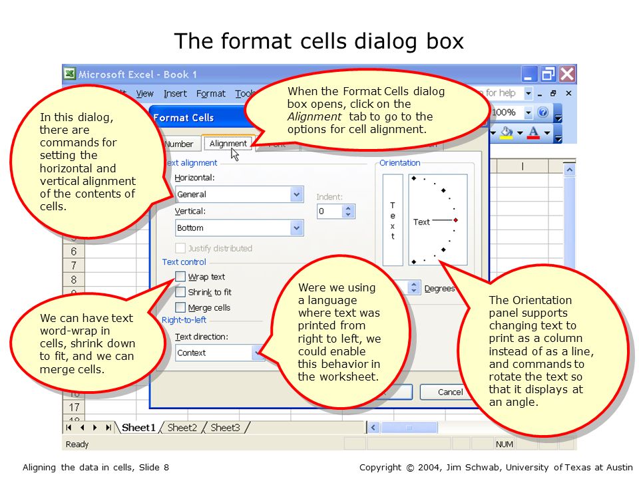Select row header 7
Screen dimensions: 639x479
coord(74,265)
